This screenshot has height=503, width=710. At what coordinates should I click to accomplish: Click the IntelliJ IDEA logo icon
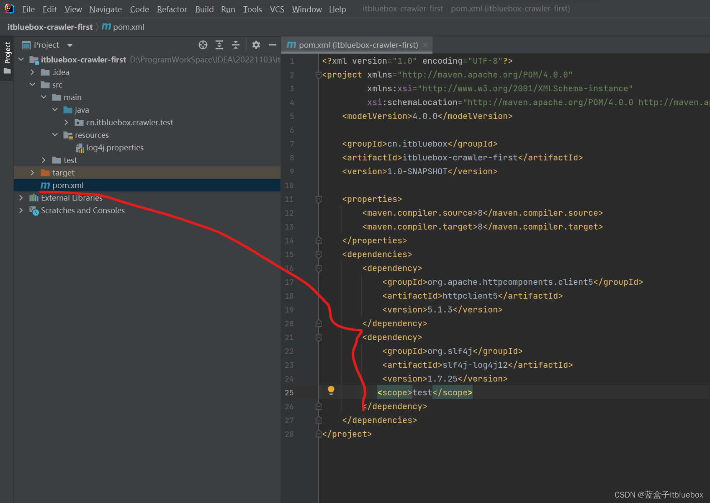pyautogui.click(x=9, y=8)
